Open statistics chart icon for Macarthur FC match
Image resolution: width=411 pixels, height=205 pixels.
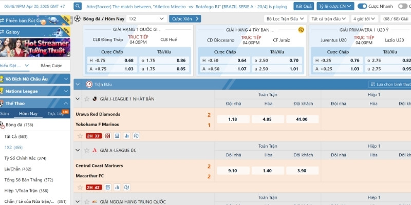tap(117, 188)
